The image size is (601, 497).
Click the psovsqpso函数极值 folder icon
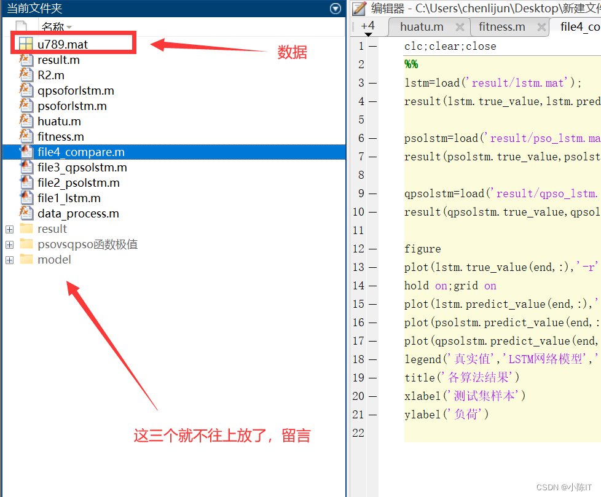[26, 244]
